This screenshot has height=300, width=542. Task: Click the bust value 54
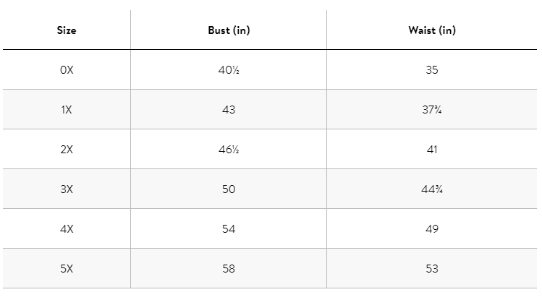pyautogui.click(x=229, y=229)
